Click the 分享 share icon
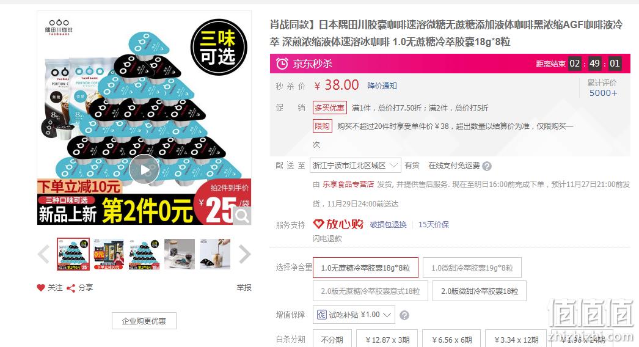Screen dimensions: 639x347 coord(71,288)
